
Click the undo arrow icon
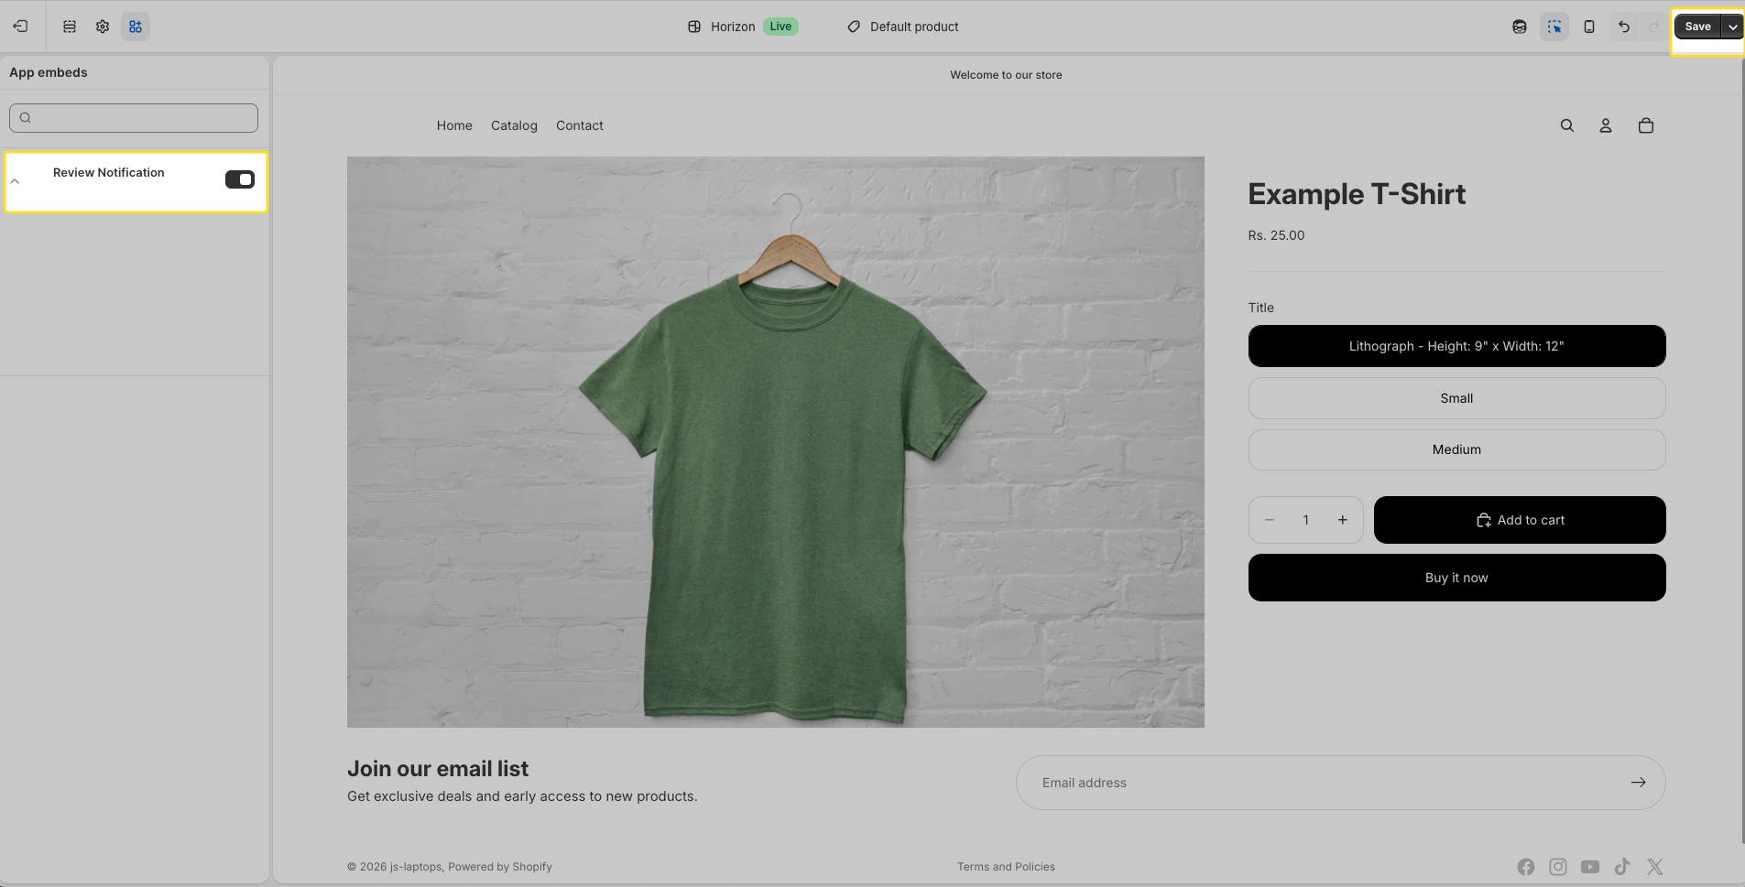point(1624,27)
